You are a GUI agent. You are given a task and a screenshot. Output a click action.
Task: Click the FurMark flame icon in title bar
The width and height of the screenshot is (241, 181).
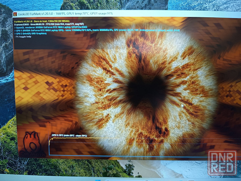coord(15,14)
